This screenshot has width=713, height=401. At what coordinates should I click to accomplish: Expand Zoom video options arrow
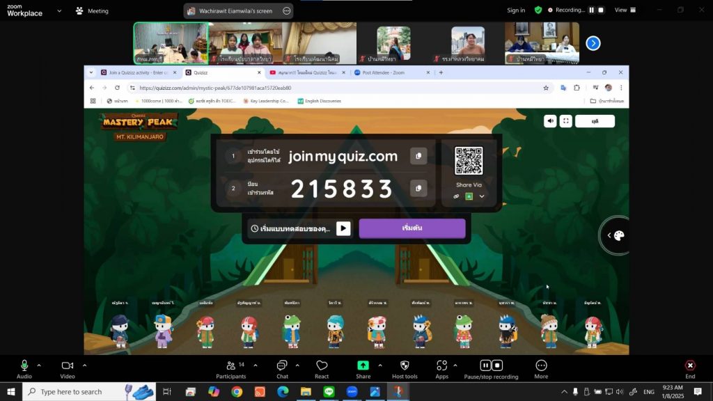[84, 365]
